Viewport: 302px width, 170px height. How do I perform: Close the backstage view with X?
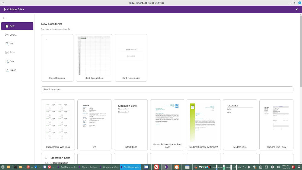tap(297, 9)
